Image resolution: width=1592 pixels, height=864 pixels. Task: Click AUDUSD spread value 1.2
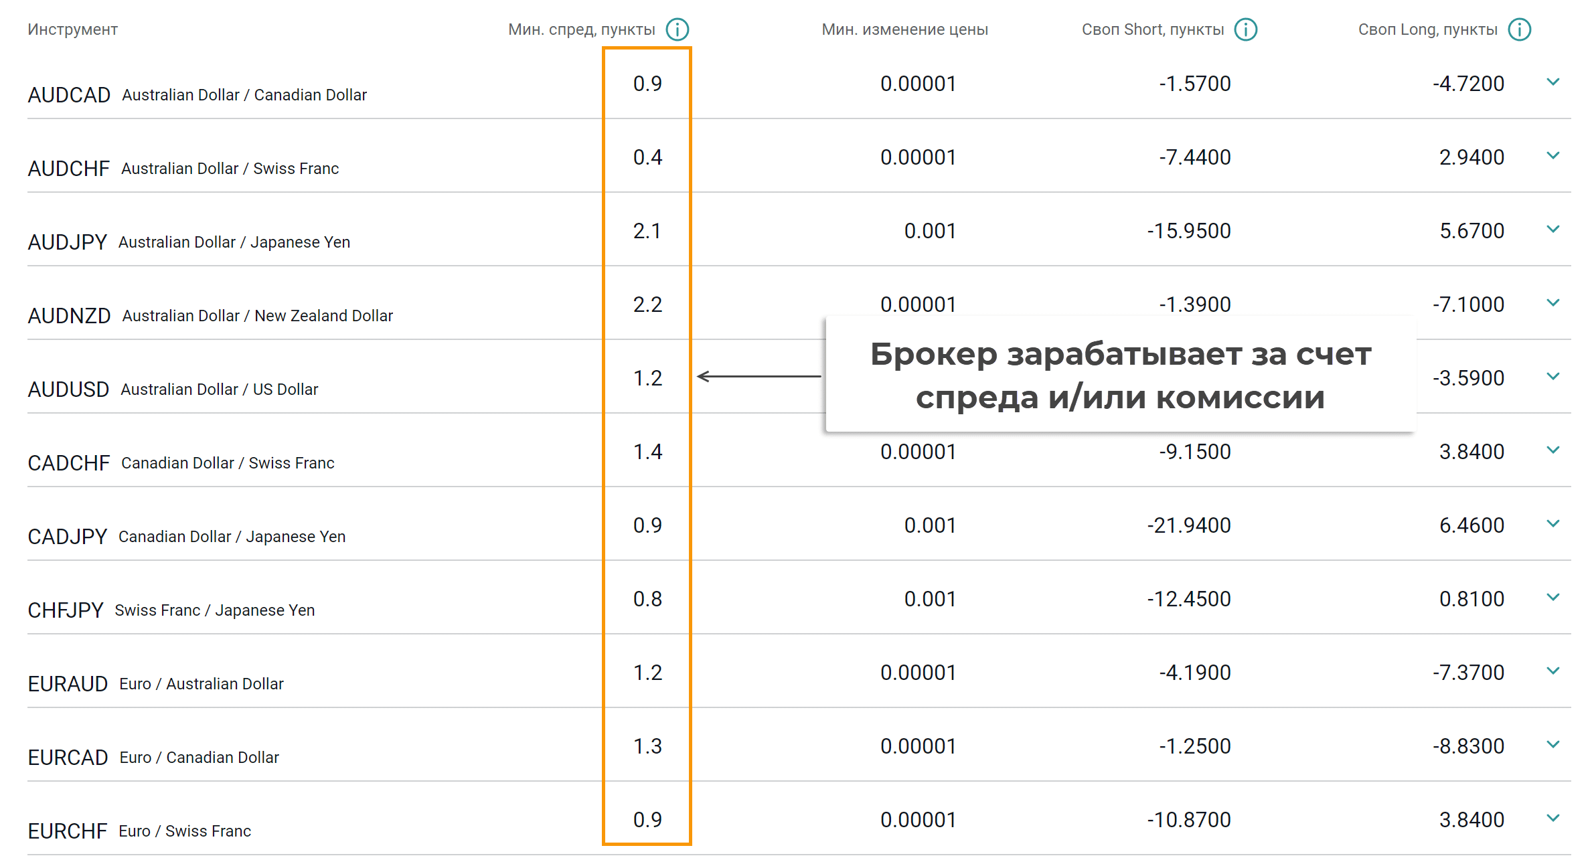(647, 378)
